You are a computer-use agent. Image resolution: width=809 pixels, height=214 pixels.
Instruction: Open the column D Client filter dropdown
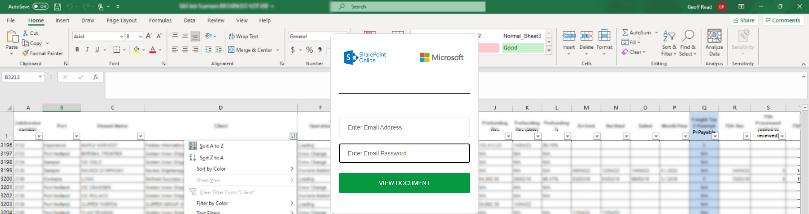[293, 136]
